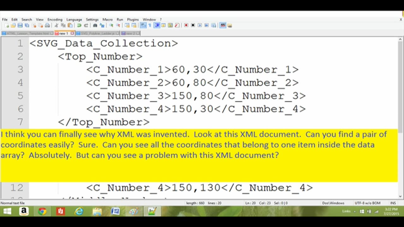The width and height of the screenshot is (404, 227).
Task: Save the current file using the Save icon
Action: 20,26
